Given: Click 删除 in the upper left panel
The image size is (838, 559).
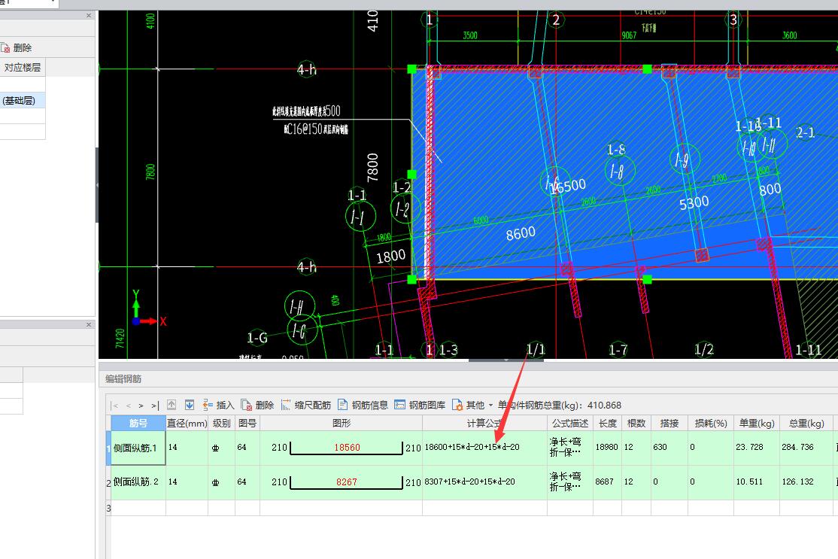Looking at the screenshot, I should [x=17, y=48].
